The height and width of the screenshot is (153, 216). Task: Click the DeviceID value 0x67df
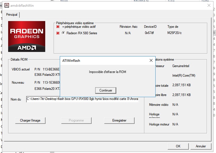[149, 33]
